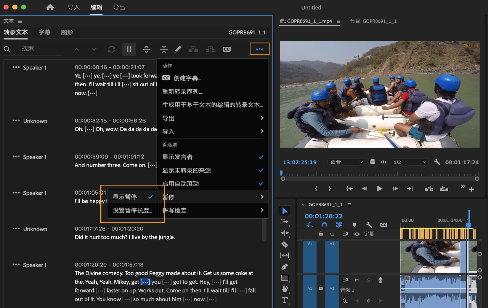Image resolution: width=488 pixels, height=308 pixels.
Task: Click the pencil edit icon in transcript toolbar
Action: [x=178, y=49]
